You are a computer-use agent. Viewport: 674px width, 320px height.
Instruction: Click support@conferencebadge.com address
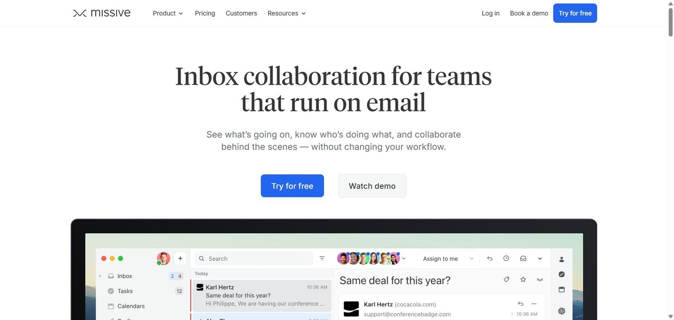[x=407, y=314]
